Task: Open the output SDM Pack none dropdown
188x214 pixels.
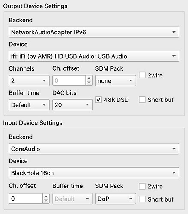Action: [116, 80]
